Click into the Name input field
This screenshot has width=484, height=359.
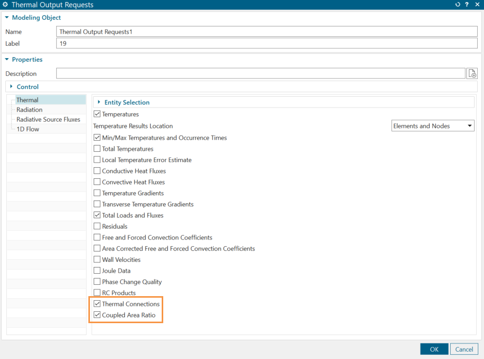coord(266,32)
